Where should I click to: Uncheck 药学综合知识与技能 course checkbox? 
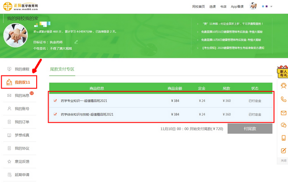point(55,114)
